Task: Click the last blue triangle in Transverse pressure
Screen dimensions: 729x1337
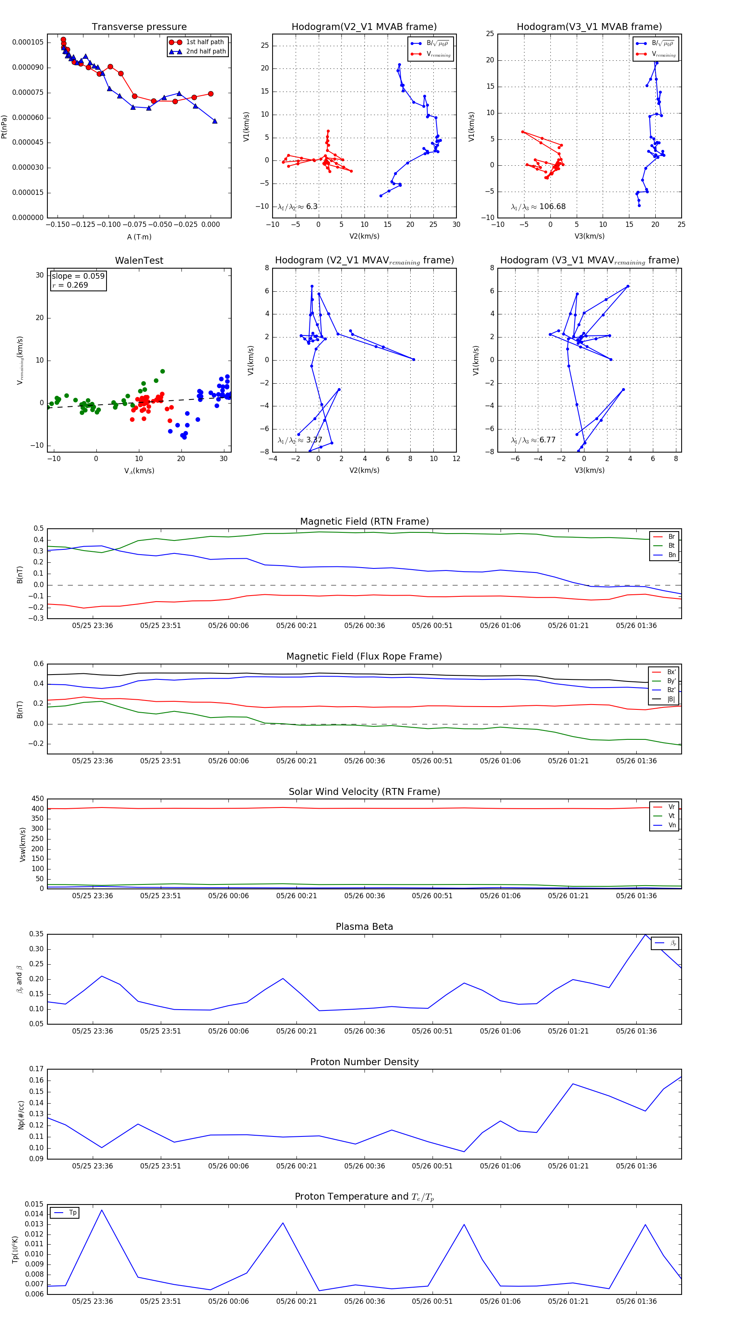Action: (x=215, y=121)
